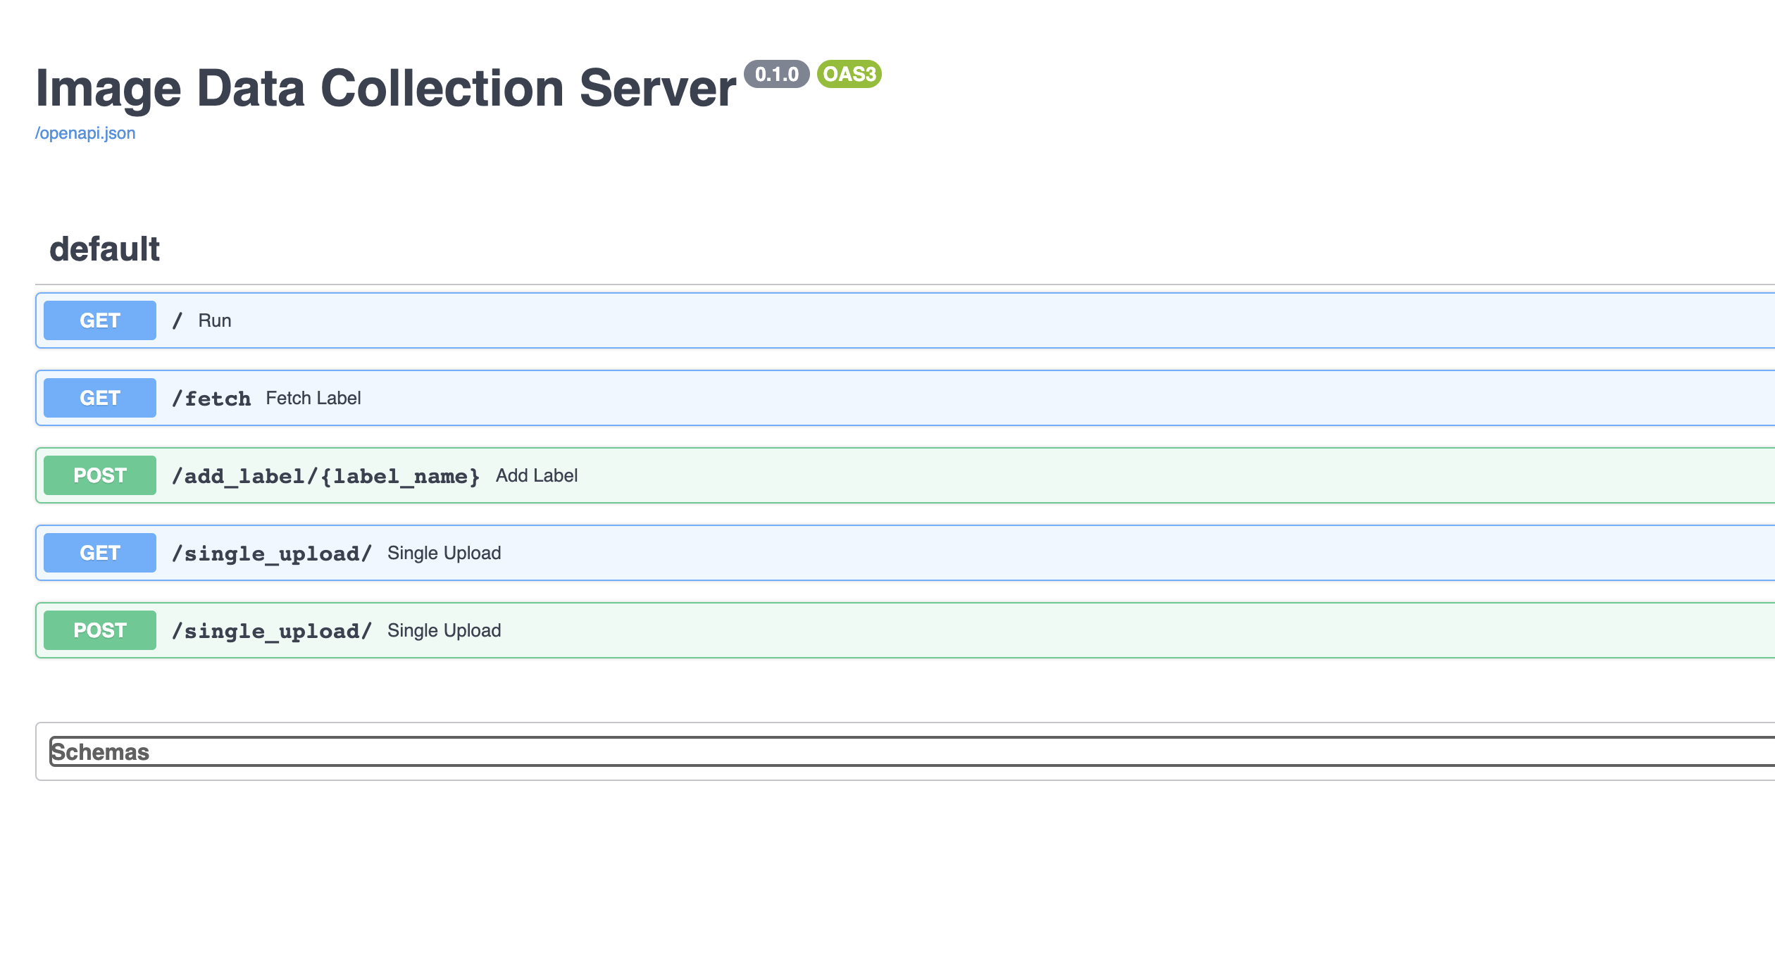Click Single Upload summary in the GET row
This screenshot has height=969, width=1775.
click(x=444, y=553)
